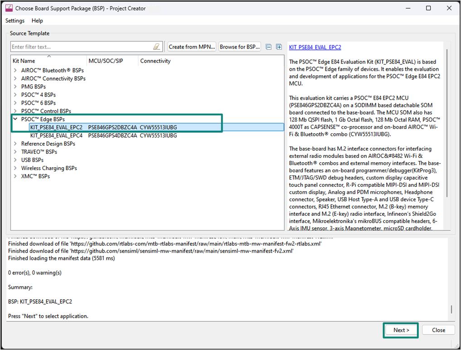Collapse the PSOC Edge BSPs group

coord(15,119)
